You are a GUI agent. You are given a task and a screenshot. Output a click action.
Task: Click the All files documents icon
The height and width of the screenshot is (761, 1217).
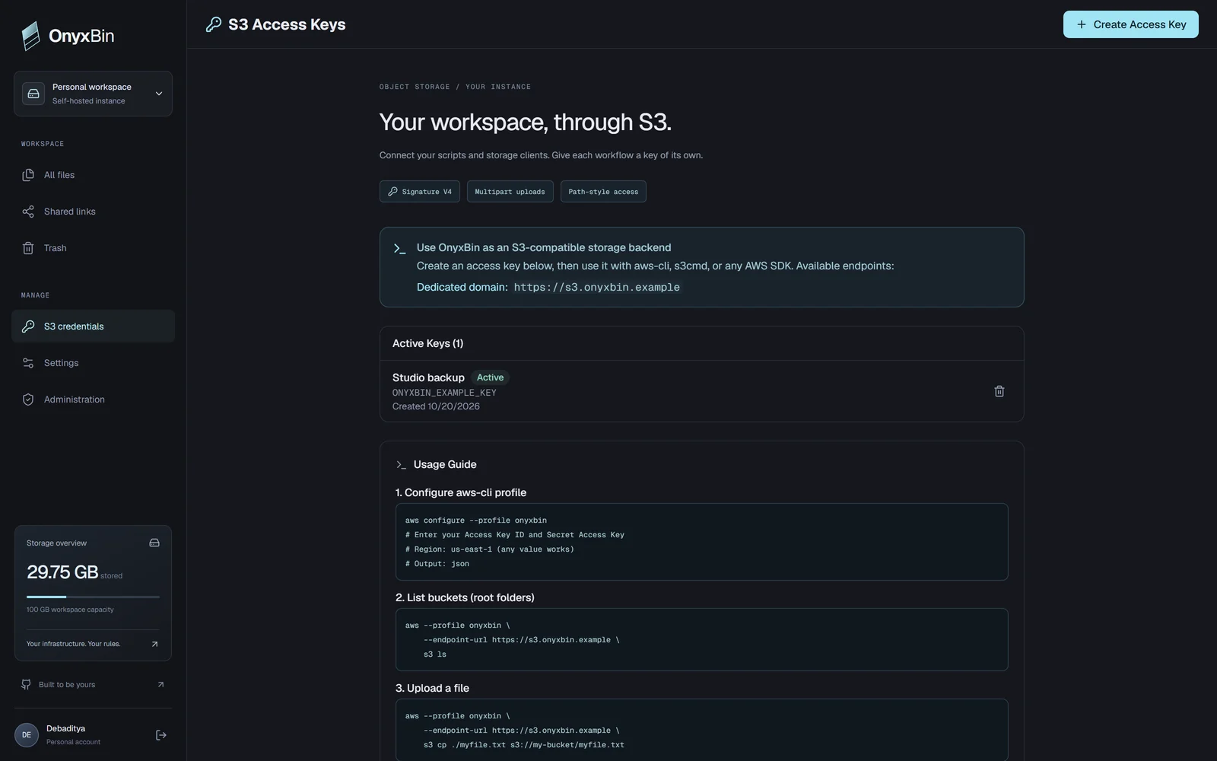click(x=28, y=175)
